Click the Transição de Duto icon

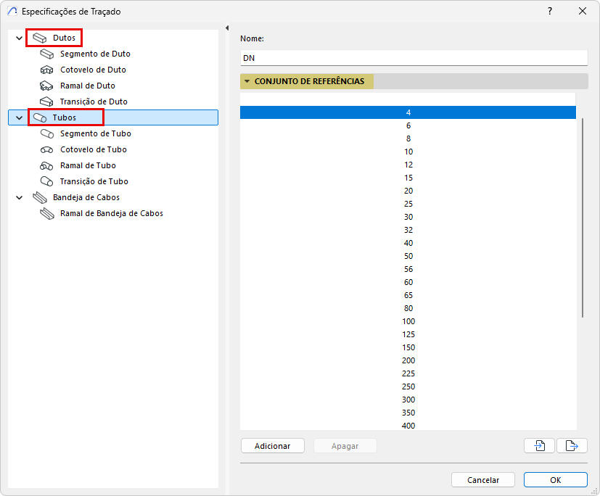(46, 102)
